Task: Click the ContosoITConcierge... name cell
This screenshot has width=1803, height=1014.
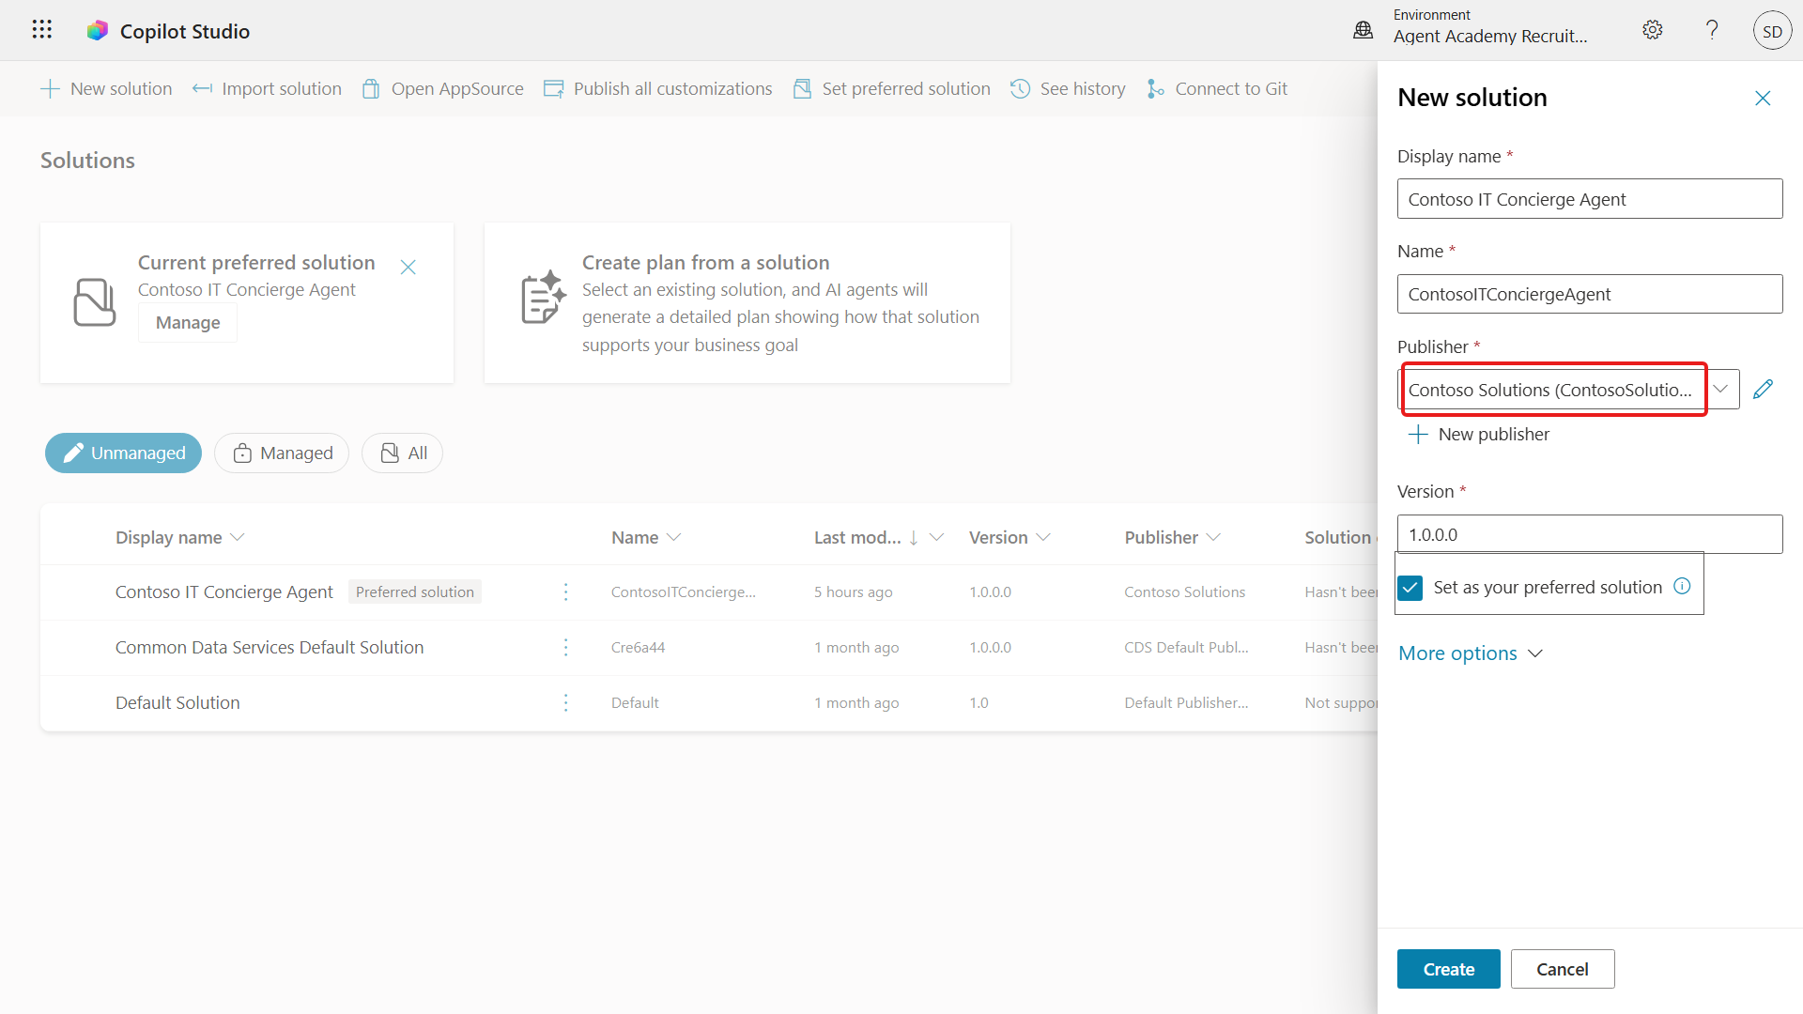Action: [x=683, y=591]
